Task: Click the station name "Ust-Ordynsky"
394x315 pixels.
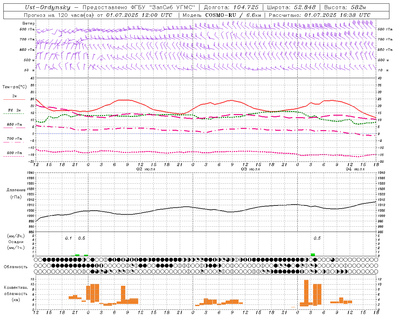Action: point(47,7)
